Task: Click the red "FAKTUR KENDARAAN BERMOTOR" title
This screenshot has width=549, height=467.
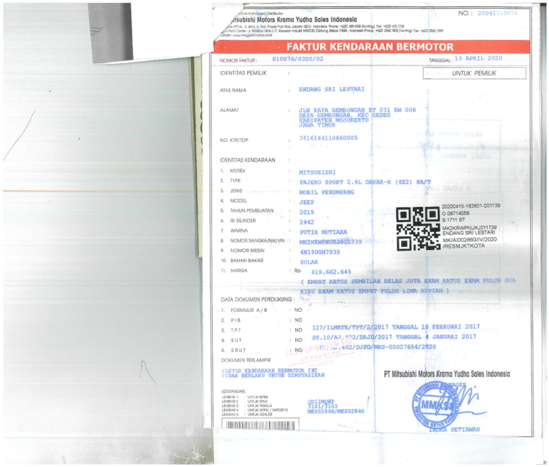Action: (370, 47)
